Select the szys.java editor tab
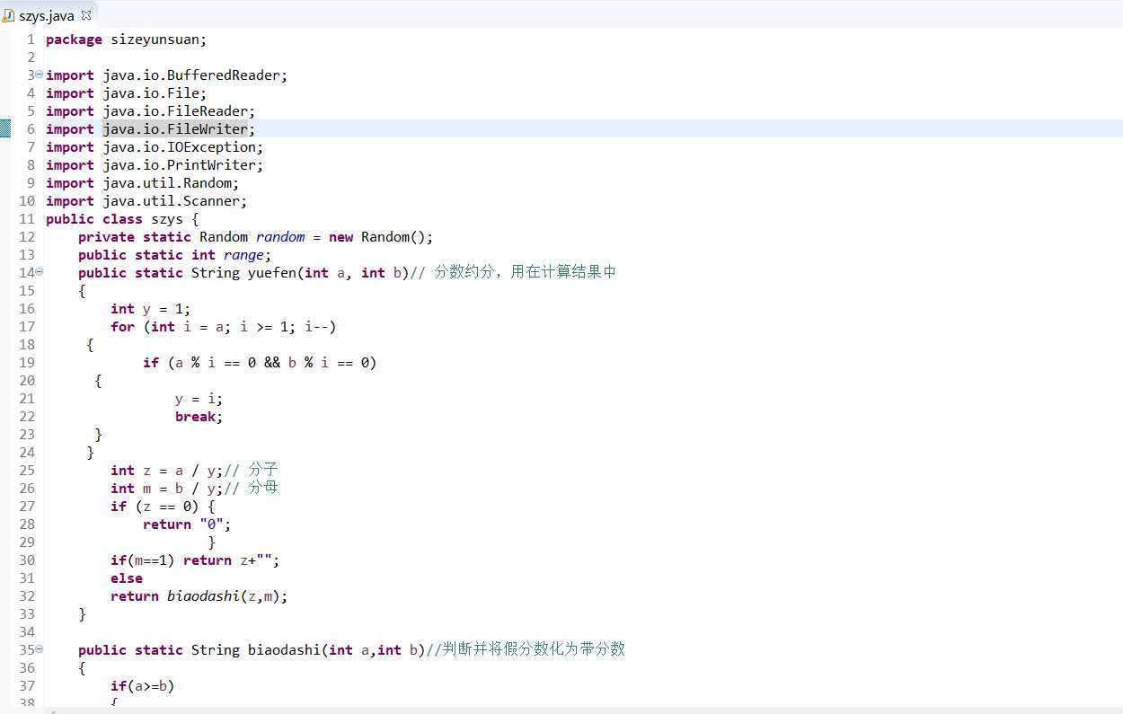 48,15
